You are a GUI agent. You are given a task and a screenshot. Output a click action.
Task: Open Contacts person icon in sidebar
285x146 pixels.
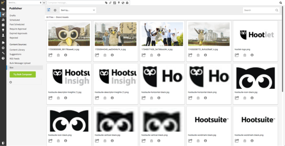[3, 35]
